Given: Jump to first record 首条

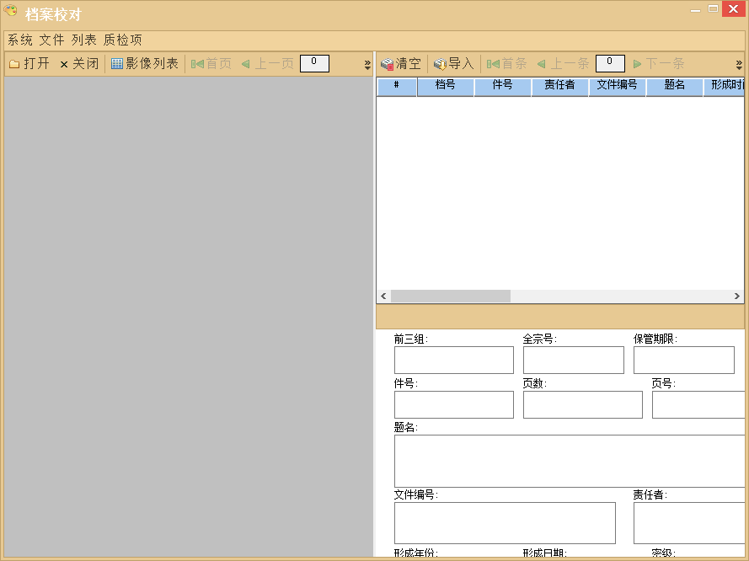Looking at the screenshot, I should 506,63.
